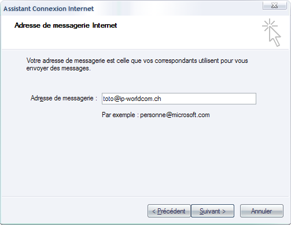Close the Assistant Connexion Internet dialog
The image size is (291, 225).
(x=274, y=6)
